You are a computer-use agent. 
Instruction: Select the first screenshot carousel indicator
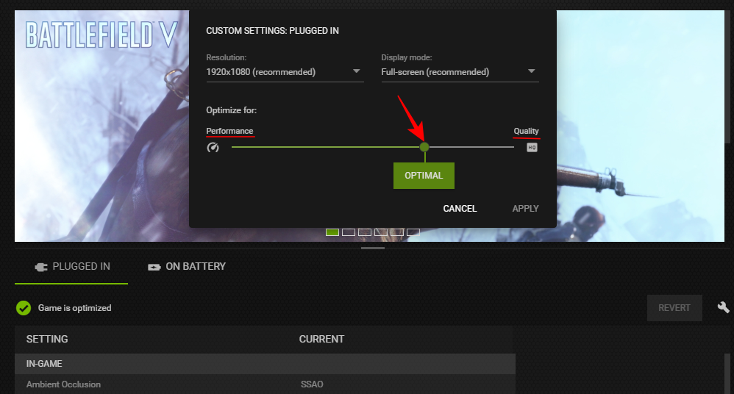click(332, 232)
